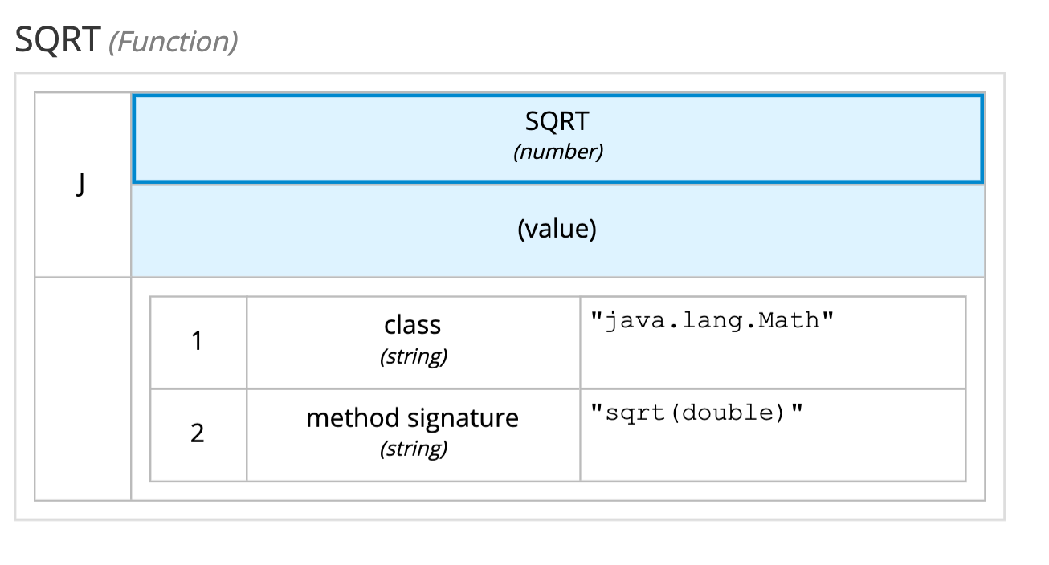Edit the "java.lang.Math" expression cell
The width and height of the screenshot is (1049, 565).
773,343
